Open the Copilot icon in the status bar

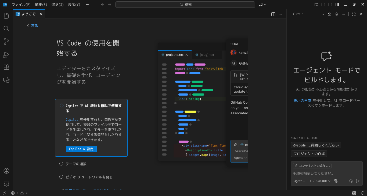(x=354, y=193)
